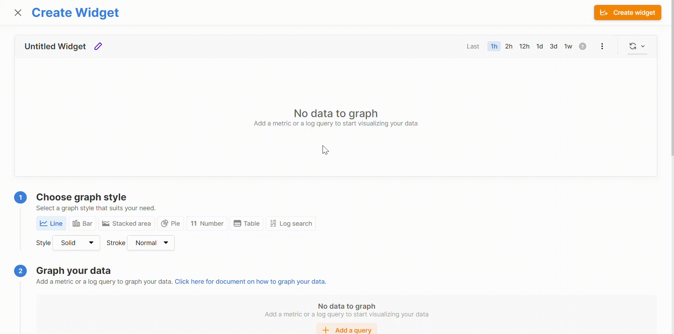Switch time range to 12h
Image resolution: width=674 pixels, height=334 pixels.
(x=524, y=46)
